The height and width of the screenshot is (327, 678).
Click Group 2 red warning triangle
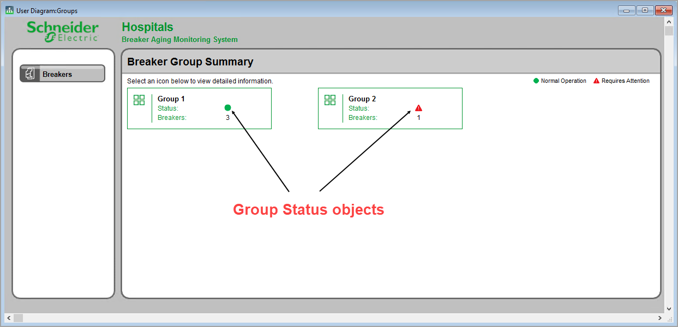[418, 108]
